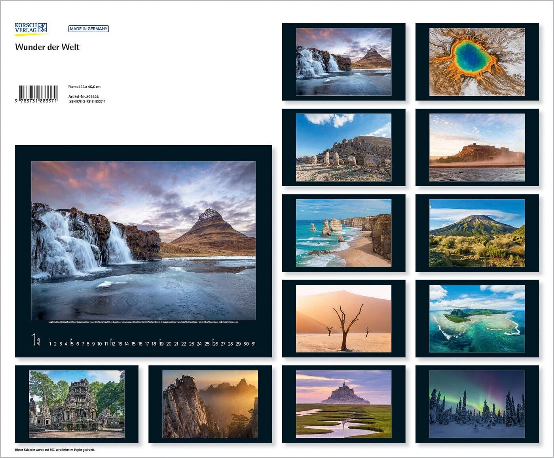Click day 25 in the calendar strip
The image size is (554, 458).
207,344
